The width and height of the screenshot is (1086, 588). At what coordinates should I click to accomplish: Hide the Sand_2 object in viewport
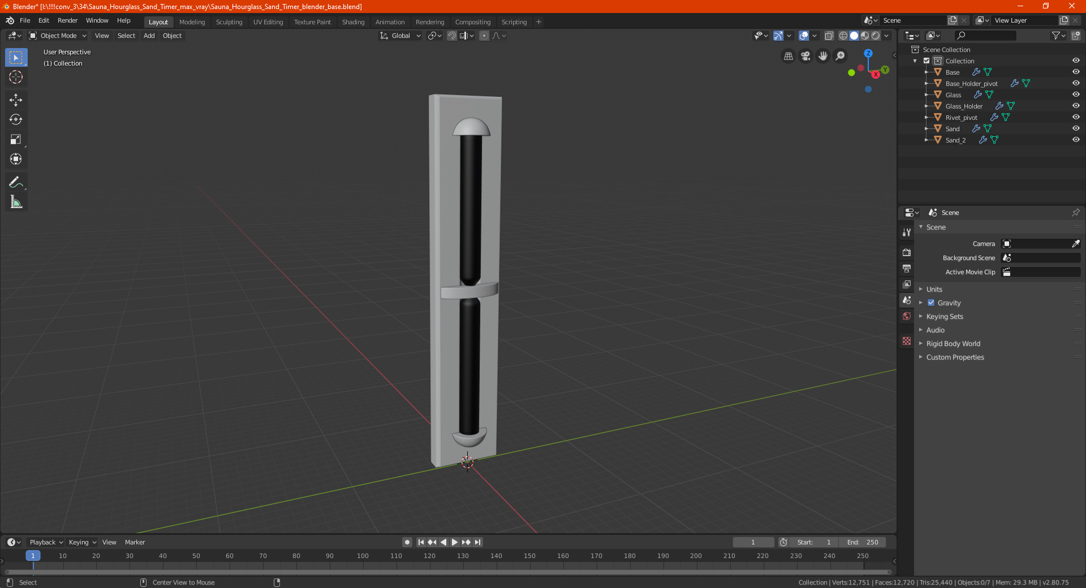pyautogui.click(x=1076, y=140)
